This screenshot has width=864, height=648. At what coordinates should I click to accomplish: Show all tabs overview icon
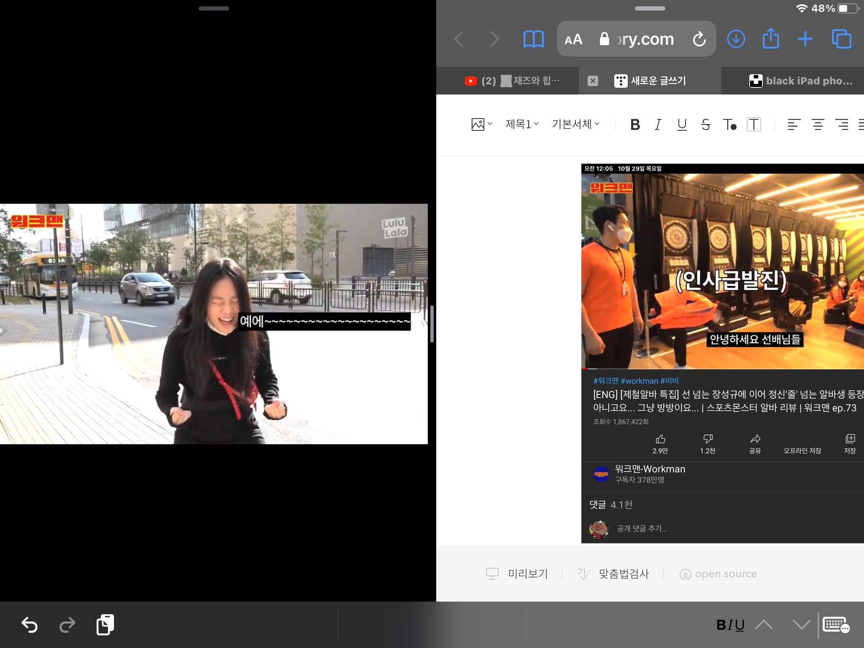click(841, 39)
